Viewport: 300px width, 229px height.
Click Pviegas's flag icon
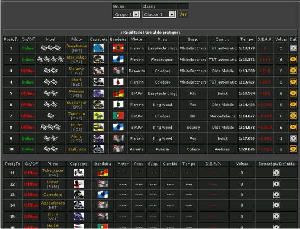click(118, 93)
